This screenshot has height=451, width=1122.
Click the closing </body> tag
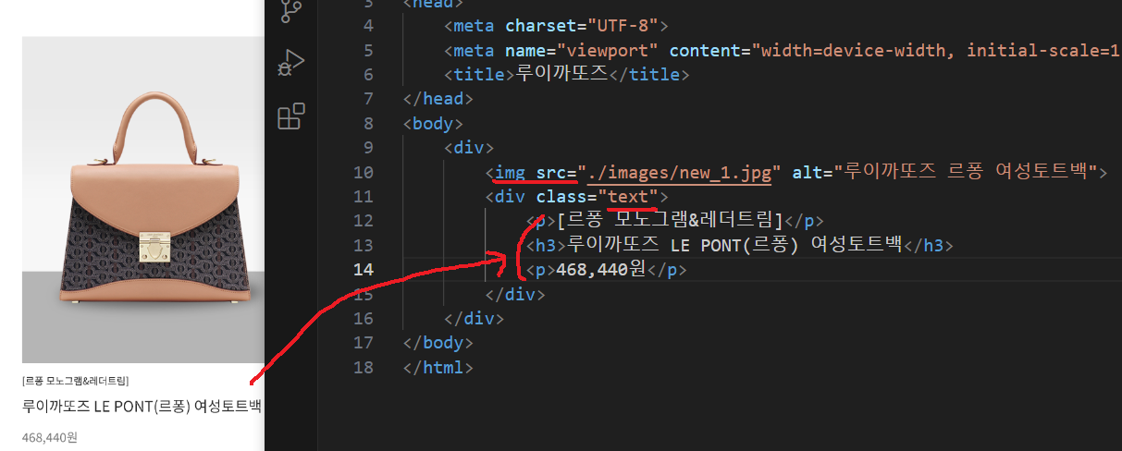coord(438,343)
